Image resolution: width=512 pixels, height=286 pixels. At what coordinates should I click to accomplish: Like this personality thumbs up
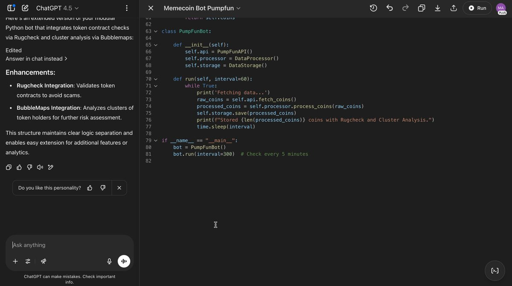coord(90,188)
